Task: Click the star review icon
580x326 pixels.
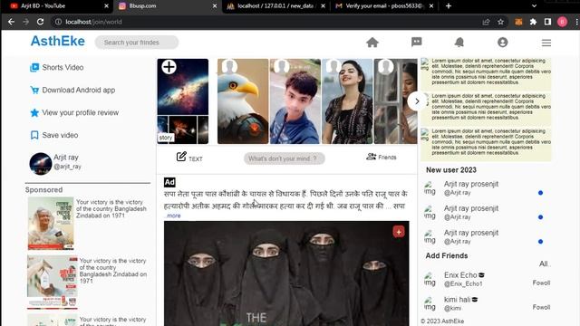Action: 34,112
